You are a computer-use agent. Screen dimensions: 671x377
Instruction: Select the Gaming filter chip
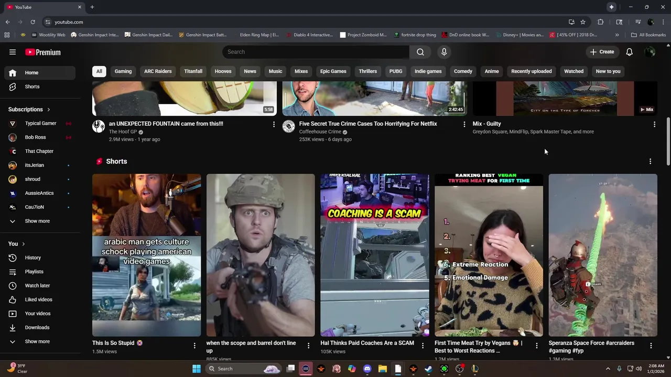(x=123, y=71)
